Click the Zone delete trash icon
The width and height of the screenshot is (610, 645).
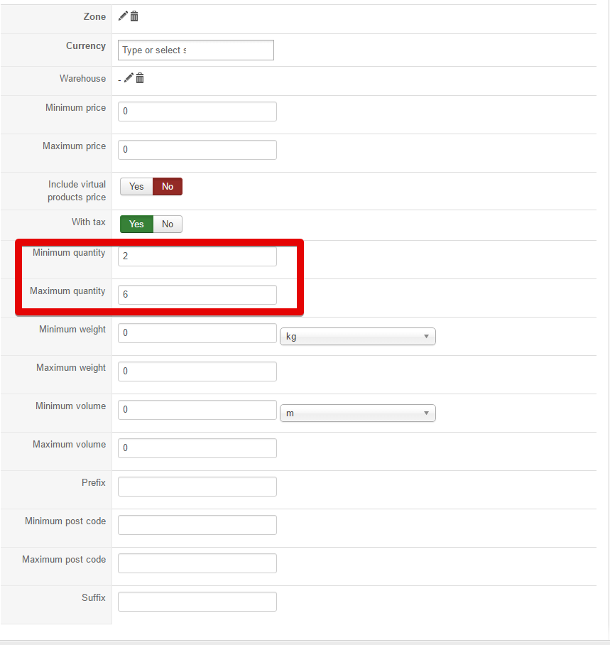click(134, 16)
